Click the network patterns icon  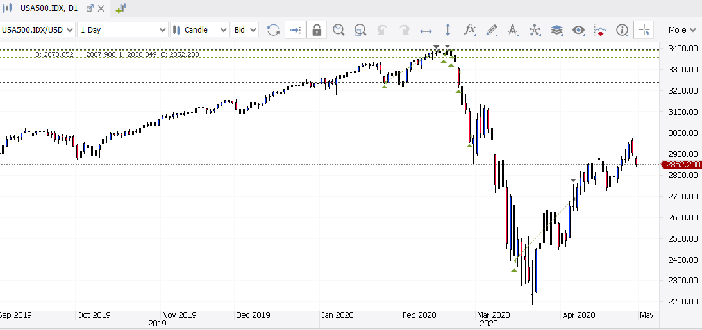[x=535, y=30]
